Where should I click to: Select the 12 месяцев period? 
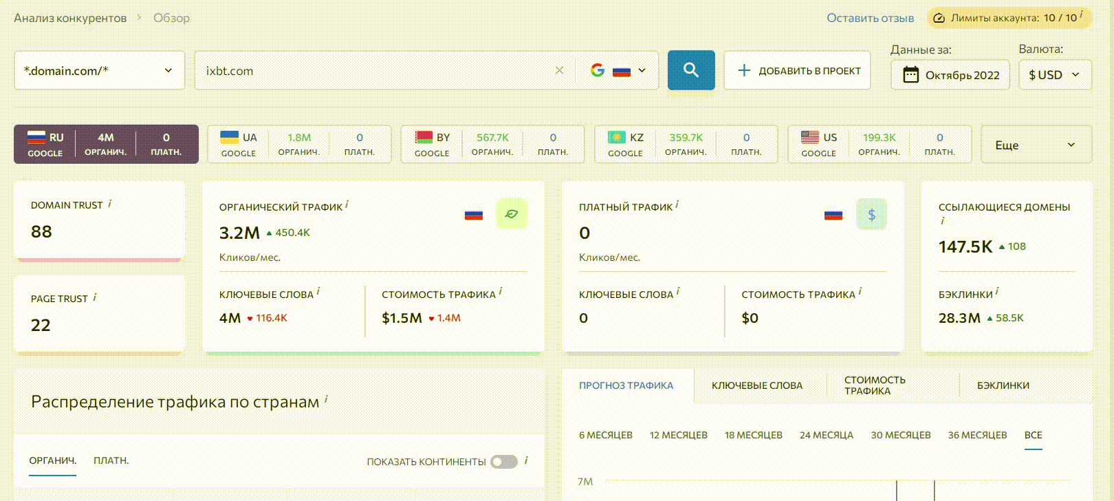[679, 435]
